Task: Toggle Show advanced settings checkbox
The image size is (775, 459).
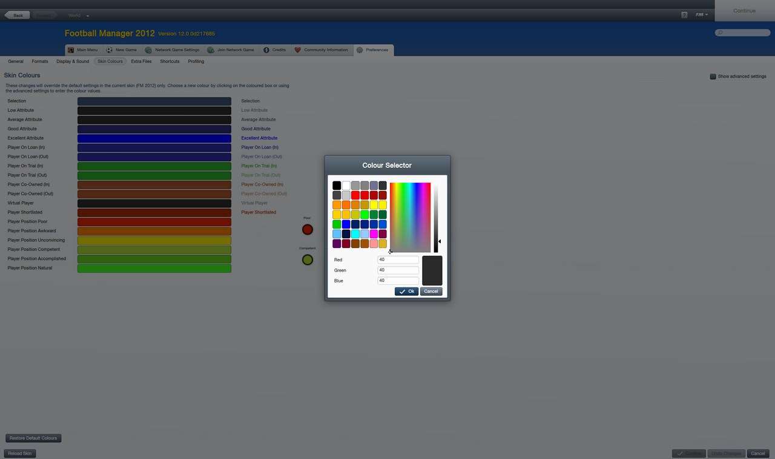Action: click(713, 77)
